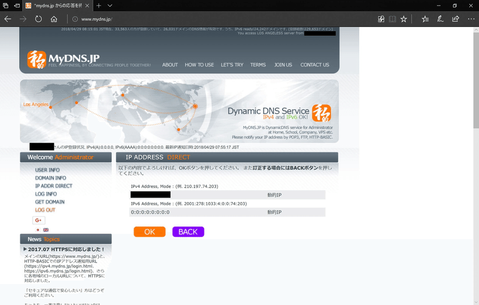This screenshot has height=305, width=479.
Task: Click LOG OUT in sidebar
Action: click(46, 210)
